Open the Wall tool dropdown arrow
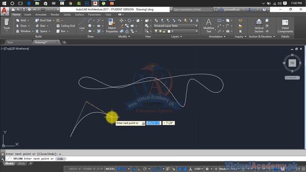The width and height of the screenshot is (306, 172). [x=28, y=21]
